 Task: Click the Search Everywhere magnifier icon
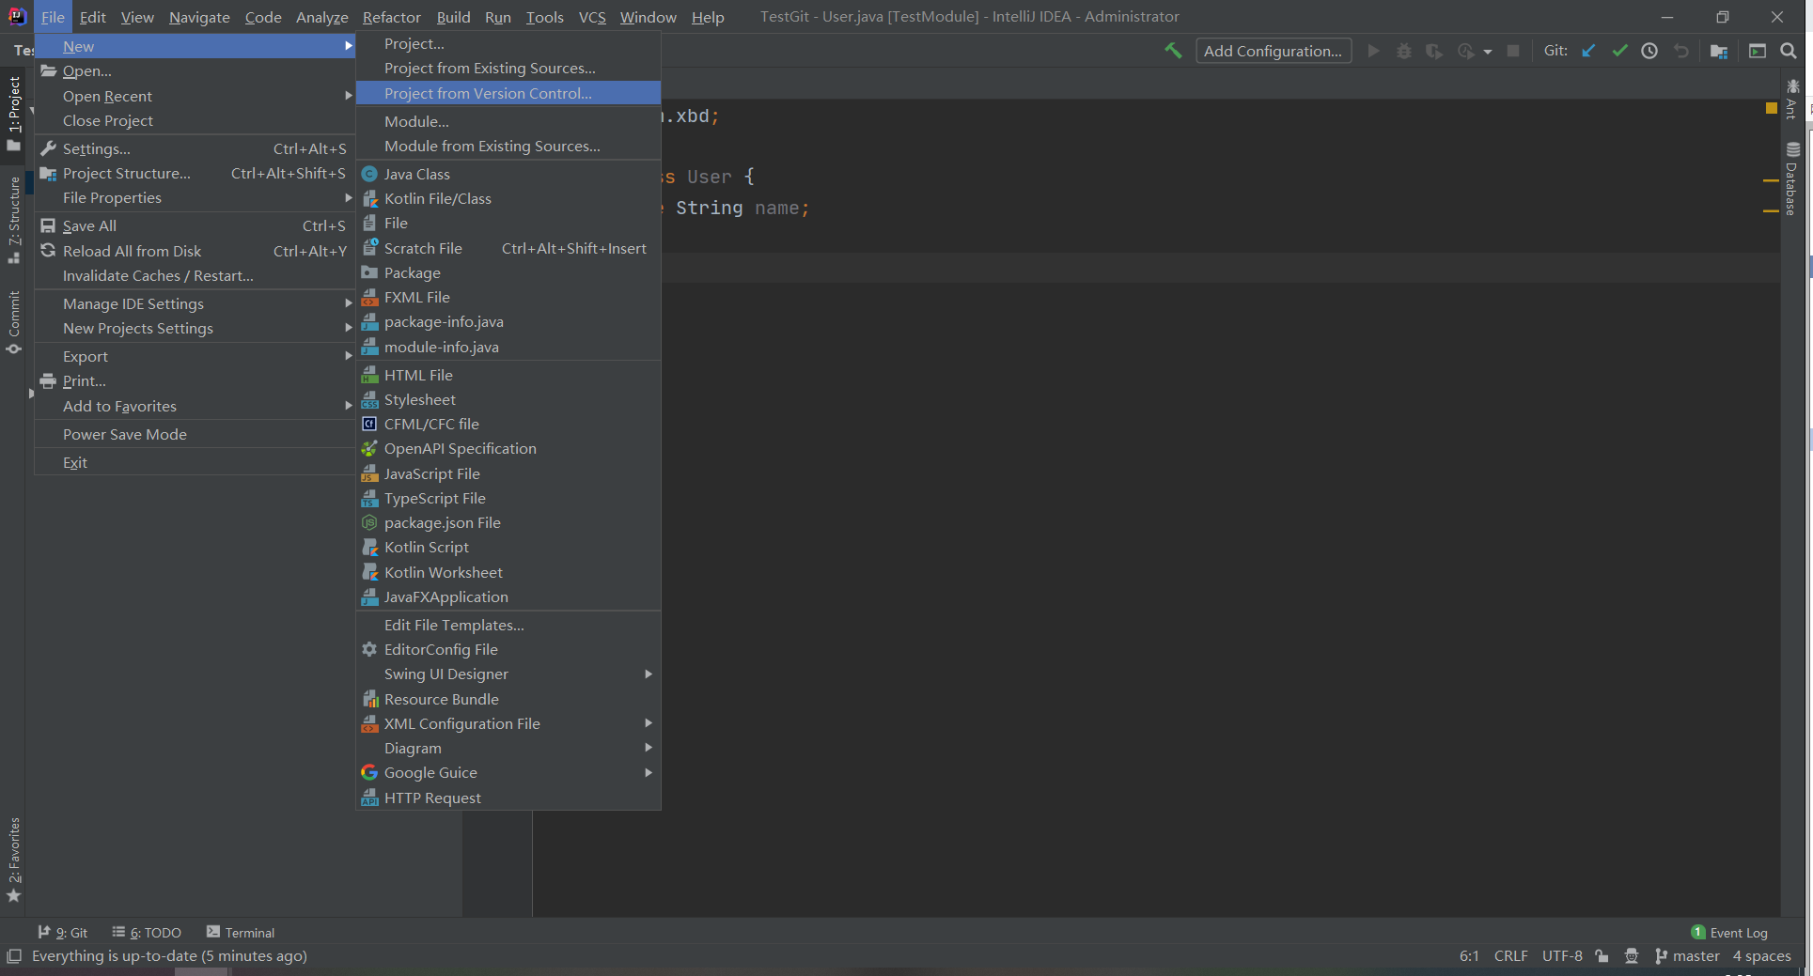pyautogui.click(x=1789, y=51)
